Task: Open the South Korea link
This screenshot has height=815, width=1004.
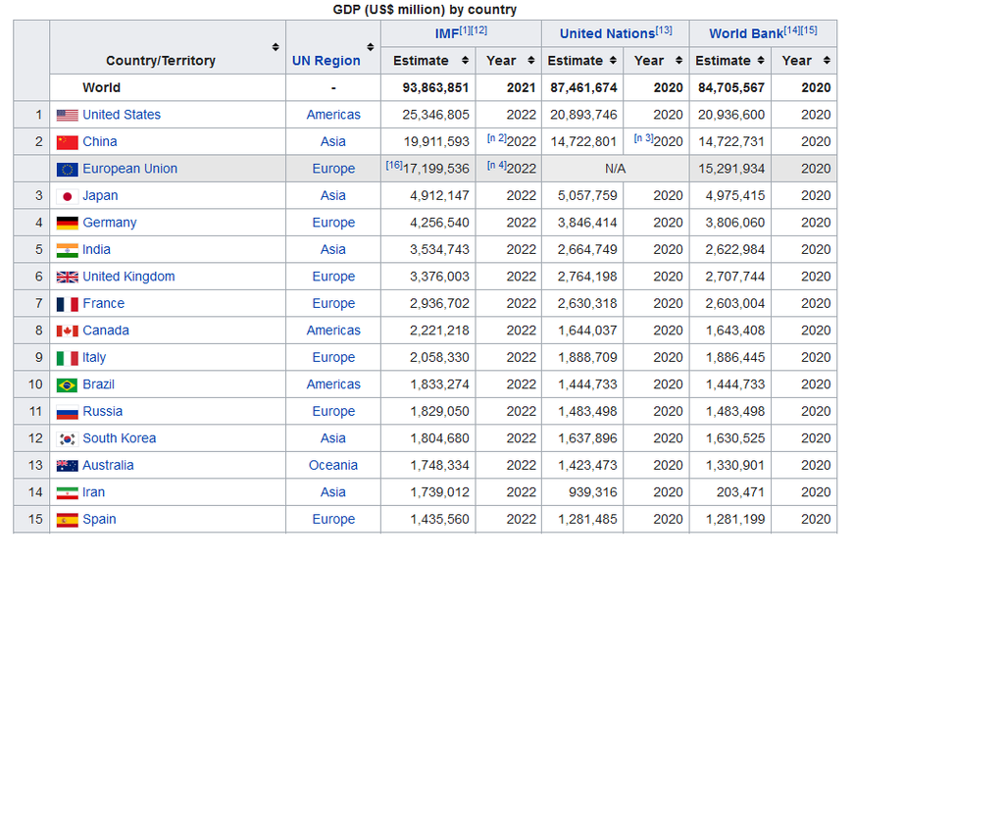Action: tap(119, 437)
